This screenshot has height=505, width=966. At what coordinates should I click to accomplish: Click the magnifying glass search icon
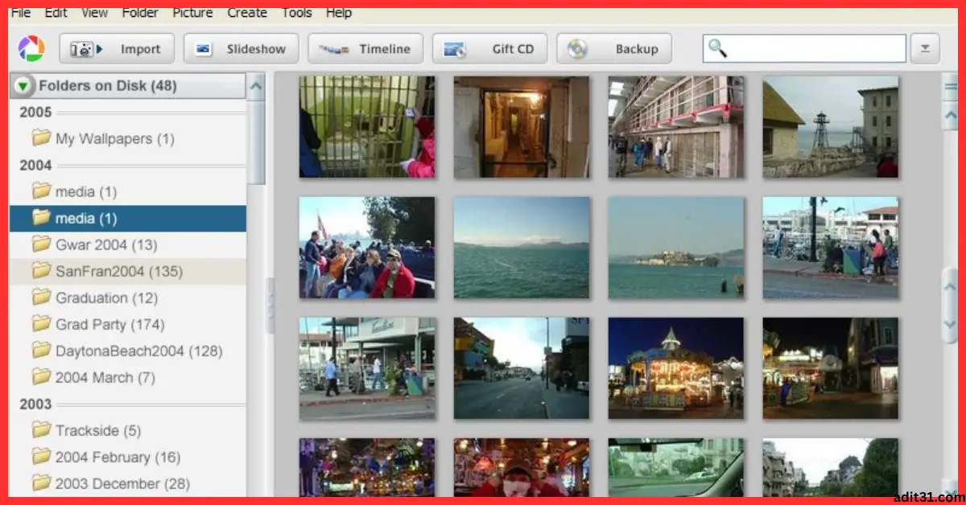(x=716, y=49)
